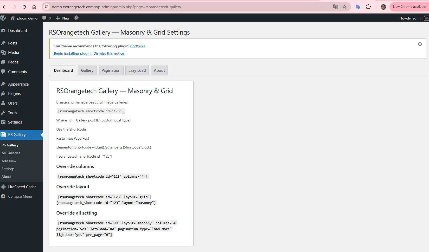Click the layout="grid" shortcode text
Viewport: 429px width, 252px height.
pos(105,197)
